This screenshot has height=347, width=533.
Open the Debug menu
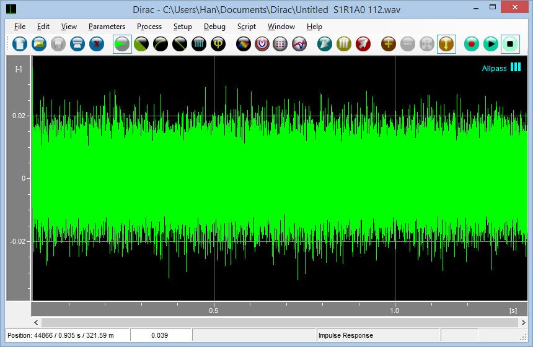tap(214, 27)
